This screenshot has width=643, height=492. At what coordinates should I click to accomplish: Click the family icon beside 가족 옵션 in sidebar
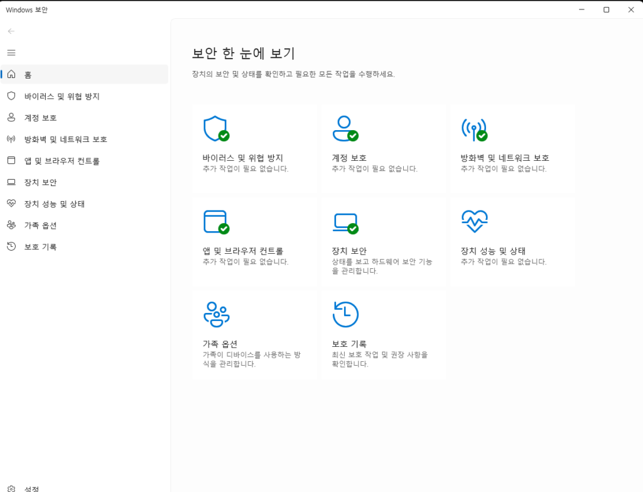click(11, 225)
